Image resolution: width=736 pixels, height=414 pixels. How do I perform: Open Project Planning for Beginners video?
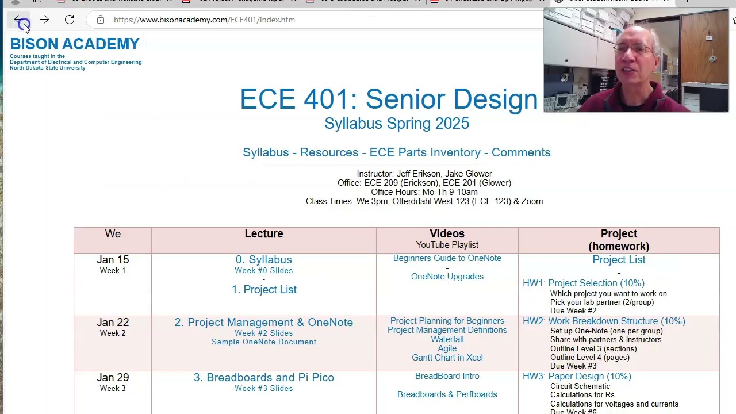pyautogui.click(x=447, y=321)
